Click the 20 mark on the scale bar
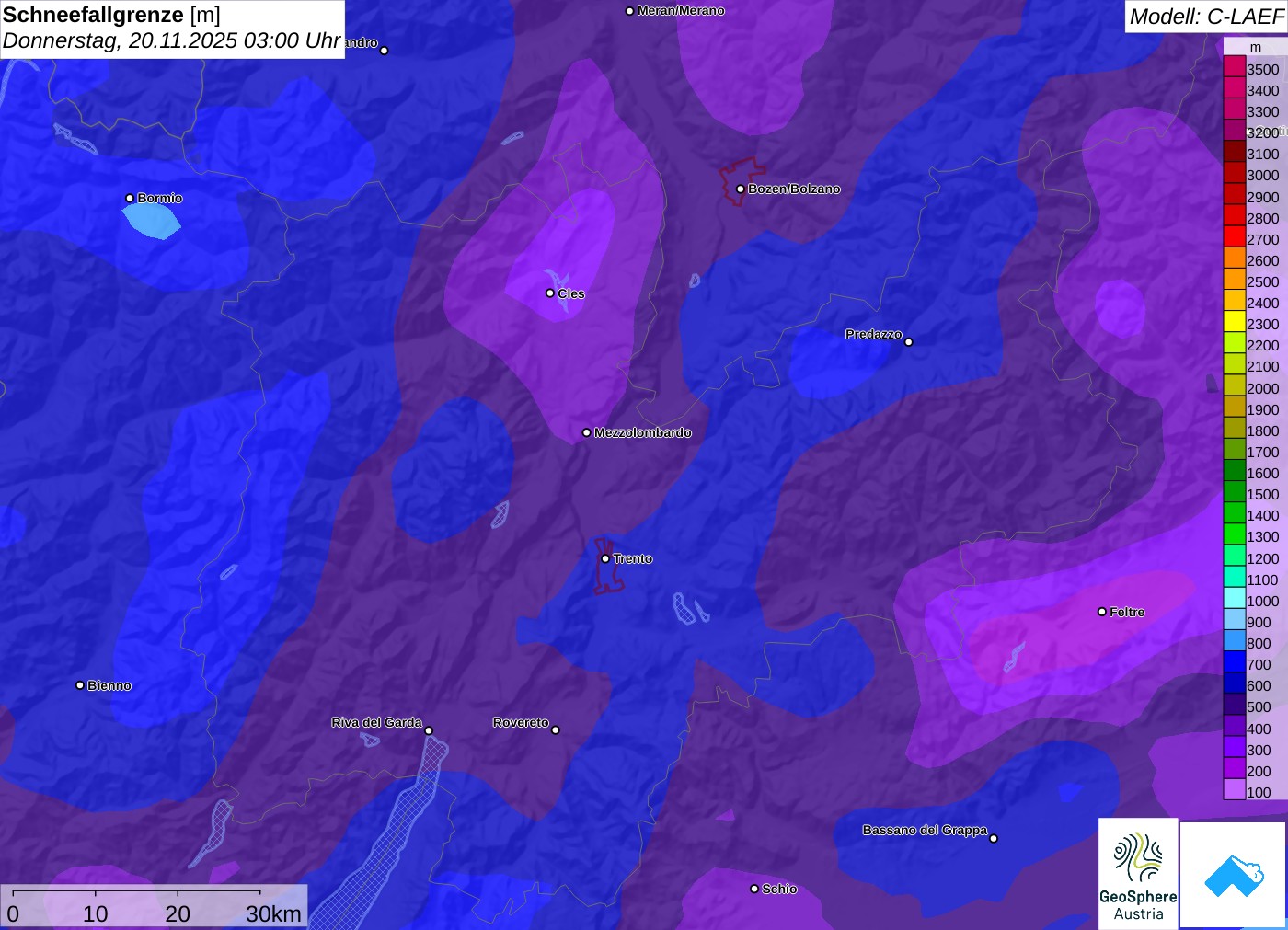The height and width of the screenshot is (930, 1288). [x=178, y=913]
